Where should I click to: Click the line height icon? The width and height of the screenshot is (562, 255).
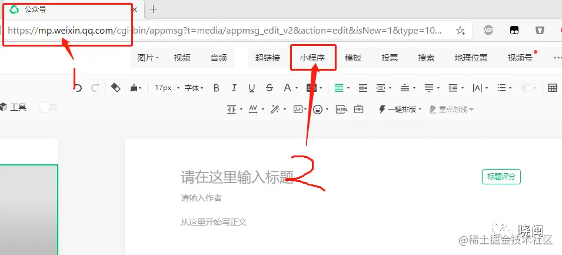[x=453, y=88]
